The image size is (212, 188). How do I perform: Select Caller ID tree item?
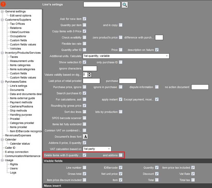coord(10,148)
